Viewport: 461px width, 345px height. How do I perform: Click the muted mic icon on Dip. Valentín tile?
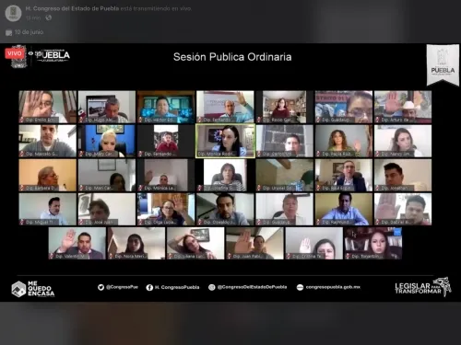pyautogui.click(x=52, y=256)
